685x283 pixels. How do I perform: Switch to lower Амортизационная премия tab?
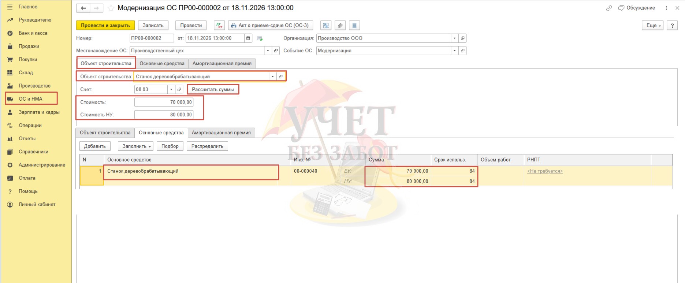coord(221,133)
